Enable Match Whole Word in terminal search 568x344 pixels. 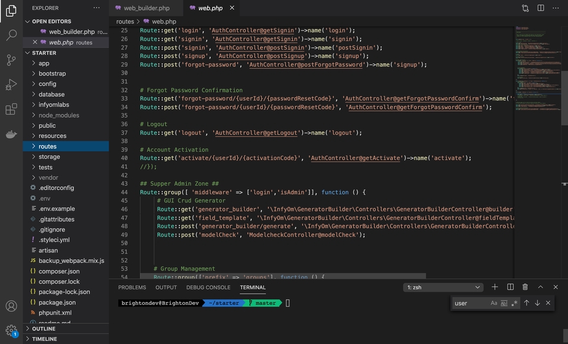pyautogui.click(x=504, y=303)
